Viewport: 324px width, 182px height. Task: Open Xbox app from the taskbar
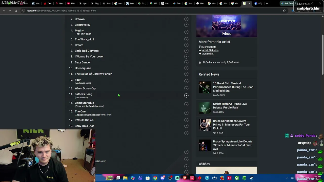237,178
